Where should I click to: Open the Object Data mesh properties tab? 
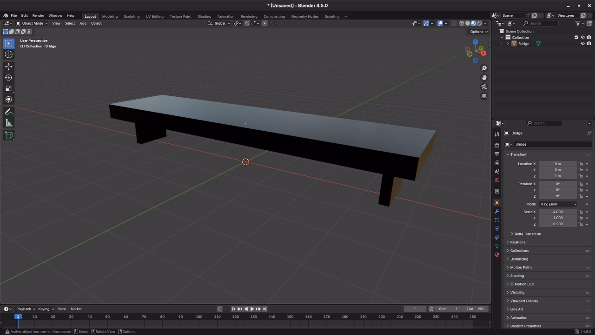[497, 246]
